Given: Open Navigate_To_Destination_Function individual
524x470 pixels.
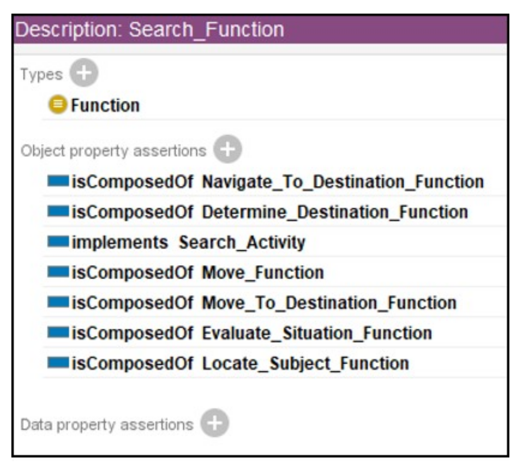Looking at the screenshot, I should point(343,182).
